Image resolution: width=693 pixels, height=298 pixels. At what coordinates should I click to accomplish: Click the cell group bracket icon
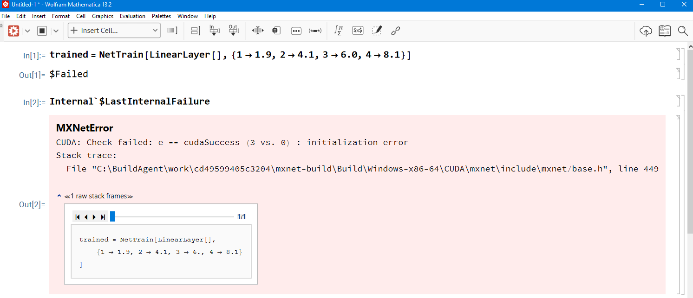[196, 31]
